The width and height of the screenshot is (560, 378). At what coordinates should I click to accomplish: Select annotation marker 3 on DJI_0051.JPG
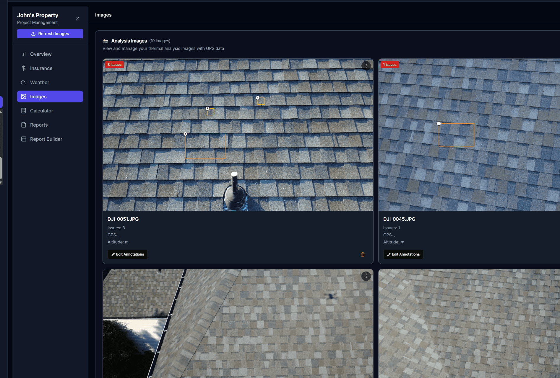pyautogui.click(x=185, y=134)
